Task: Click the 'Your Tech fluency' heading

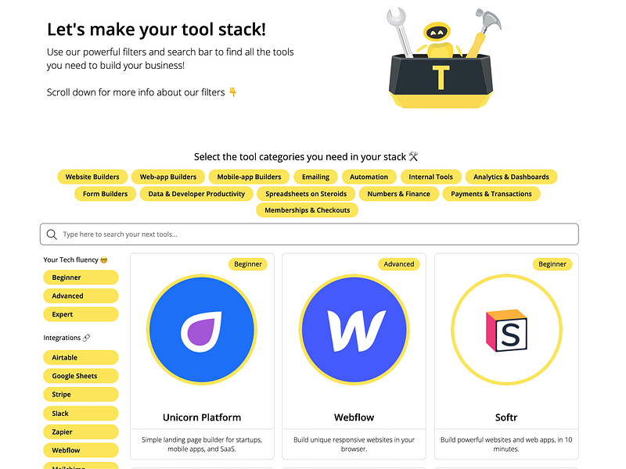Action: click(x=75, y=260)
